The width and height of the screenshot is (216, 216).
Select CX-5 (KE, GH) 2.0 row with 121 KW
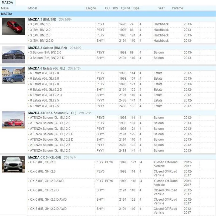point(121,164)
